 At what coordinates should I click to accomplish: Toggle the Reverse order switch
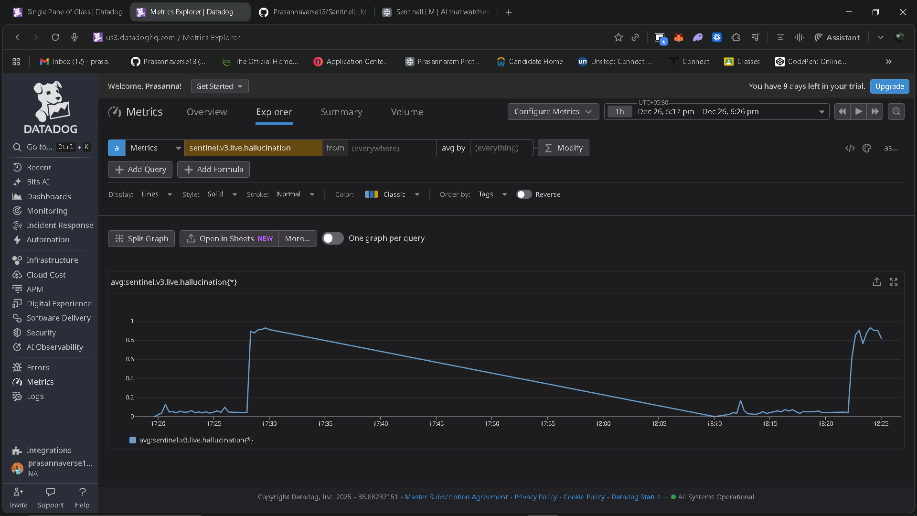click(x=523, y=194)
